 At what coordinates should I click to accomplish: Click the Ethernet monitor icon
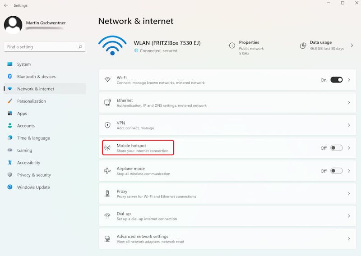point(107,102)
